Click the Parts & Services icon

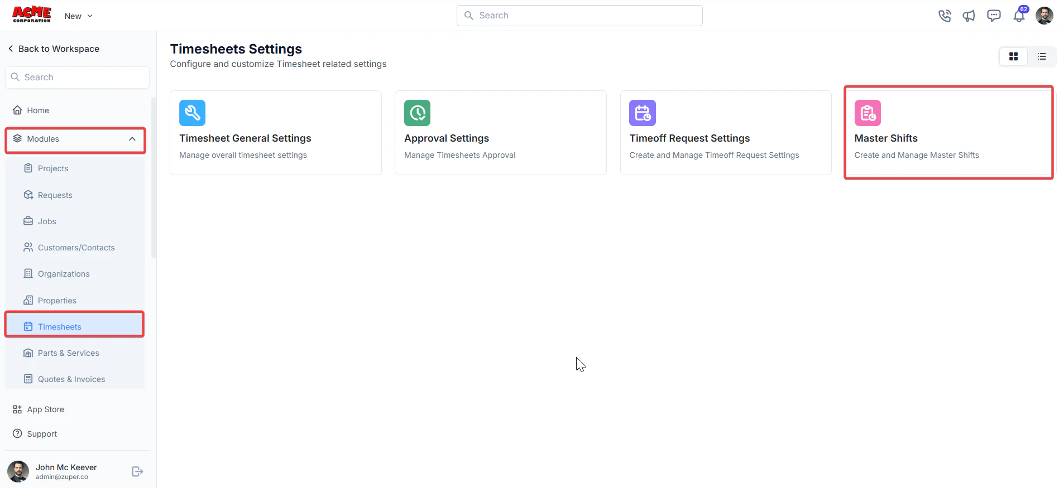28,353
